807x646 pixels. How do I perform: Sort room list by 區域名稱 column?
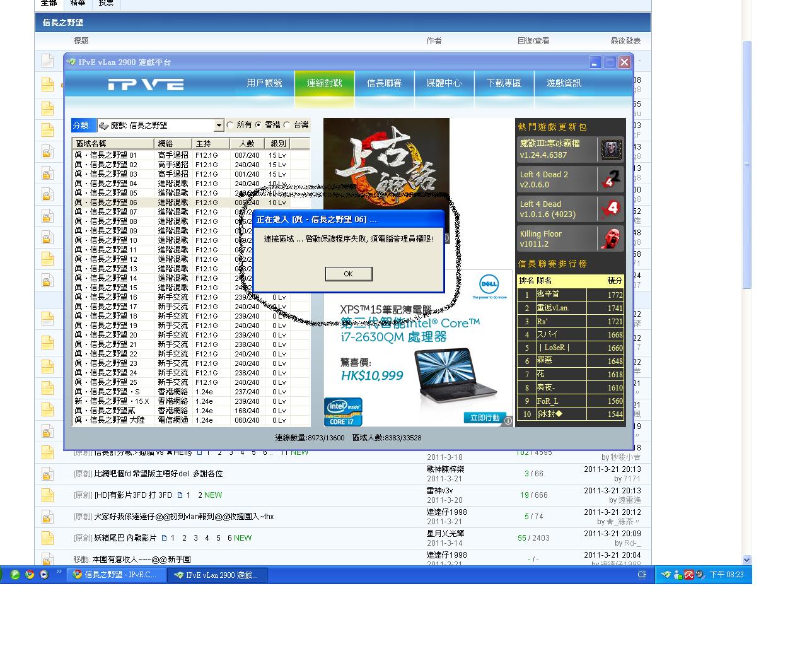pyautogui.click(x=113, y=143)
